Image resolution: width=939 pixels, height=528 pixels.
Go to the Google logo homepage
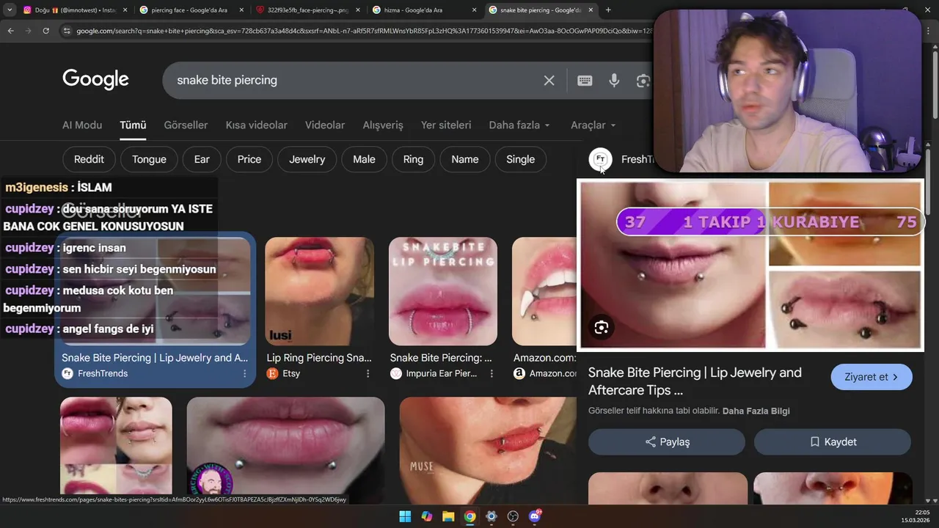coord(95,80)
